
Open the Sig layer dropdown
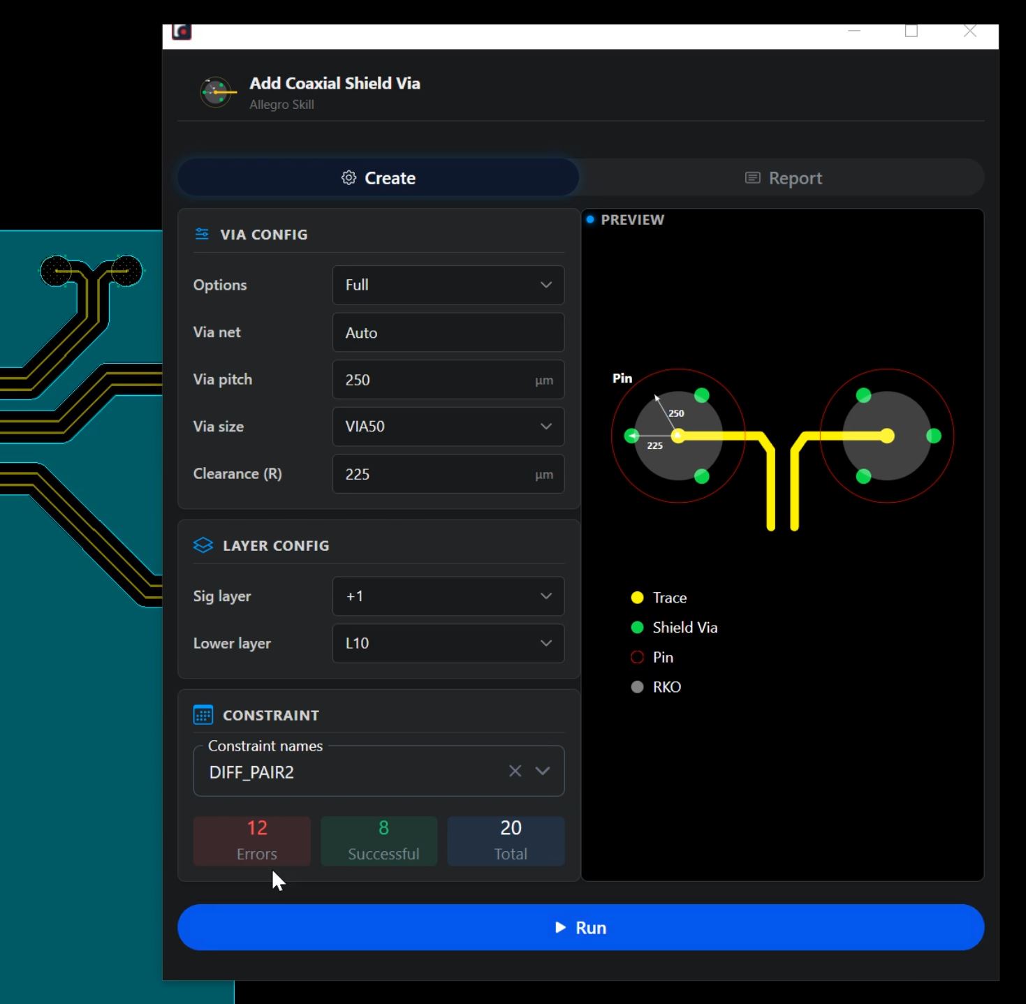pyautogui.click(x=448, y=596)
